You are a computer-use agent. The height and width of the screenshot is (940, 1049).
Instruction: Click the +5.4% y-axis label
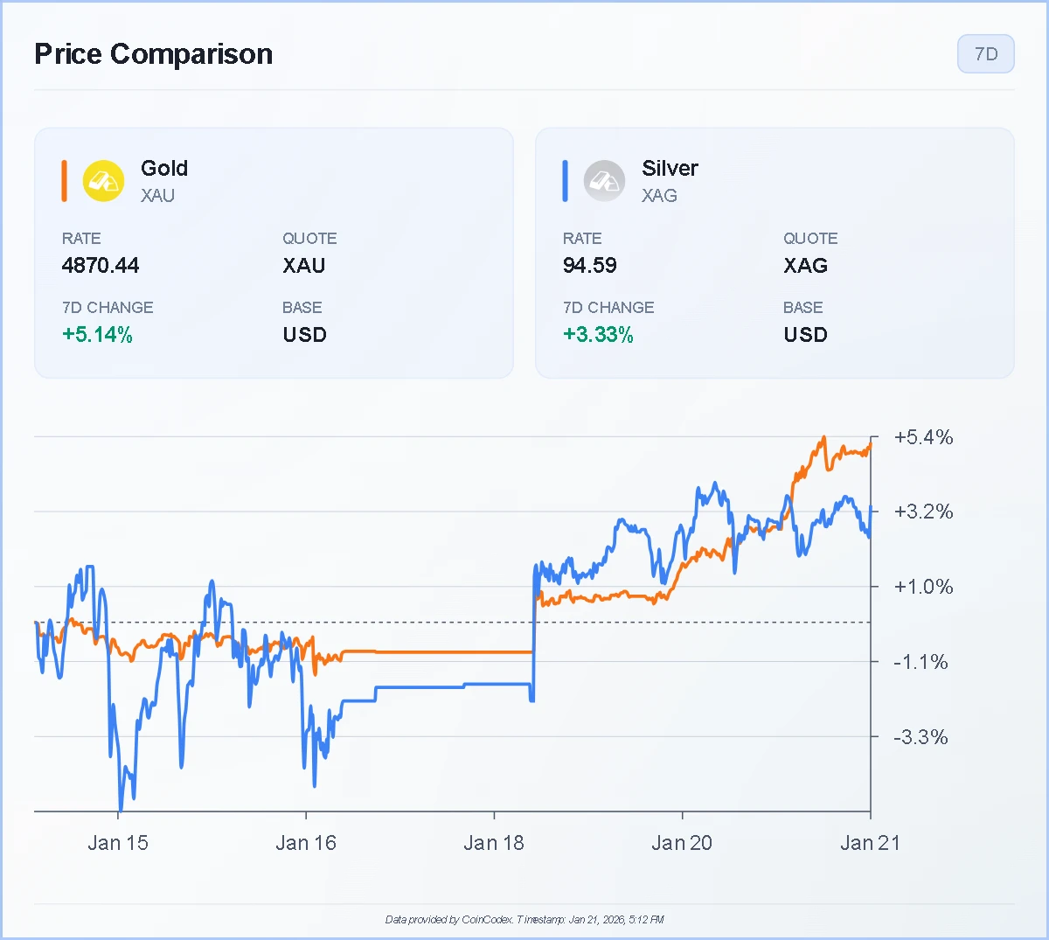[x=923, y=437]
